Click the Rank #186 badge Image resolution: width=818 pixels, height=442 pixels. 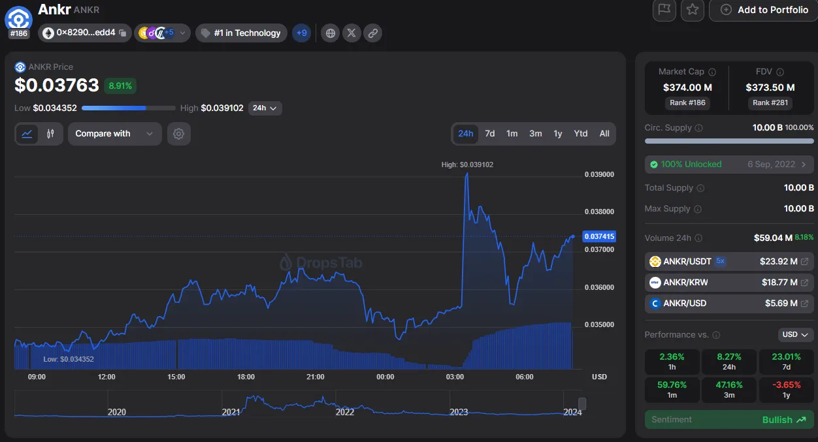[687, 103]
